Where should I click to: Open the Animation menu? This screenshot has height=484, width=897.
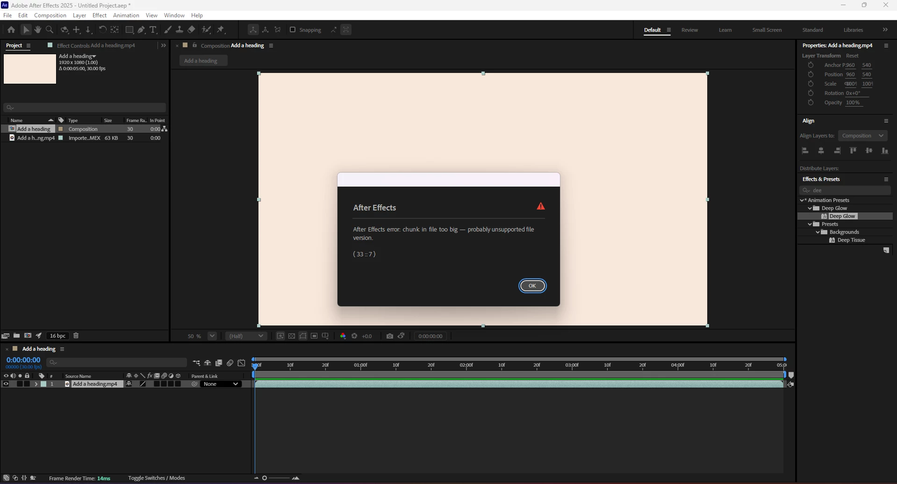point(126,15)
